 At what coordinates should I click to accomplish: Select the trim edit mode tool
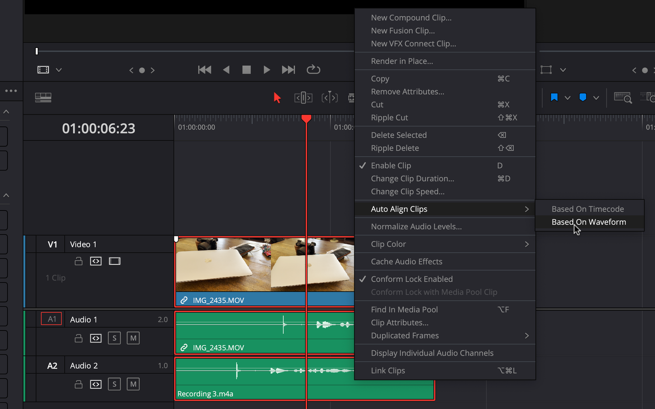point(303,97)
